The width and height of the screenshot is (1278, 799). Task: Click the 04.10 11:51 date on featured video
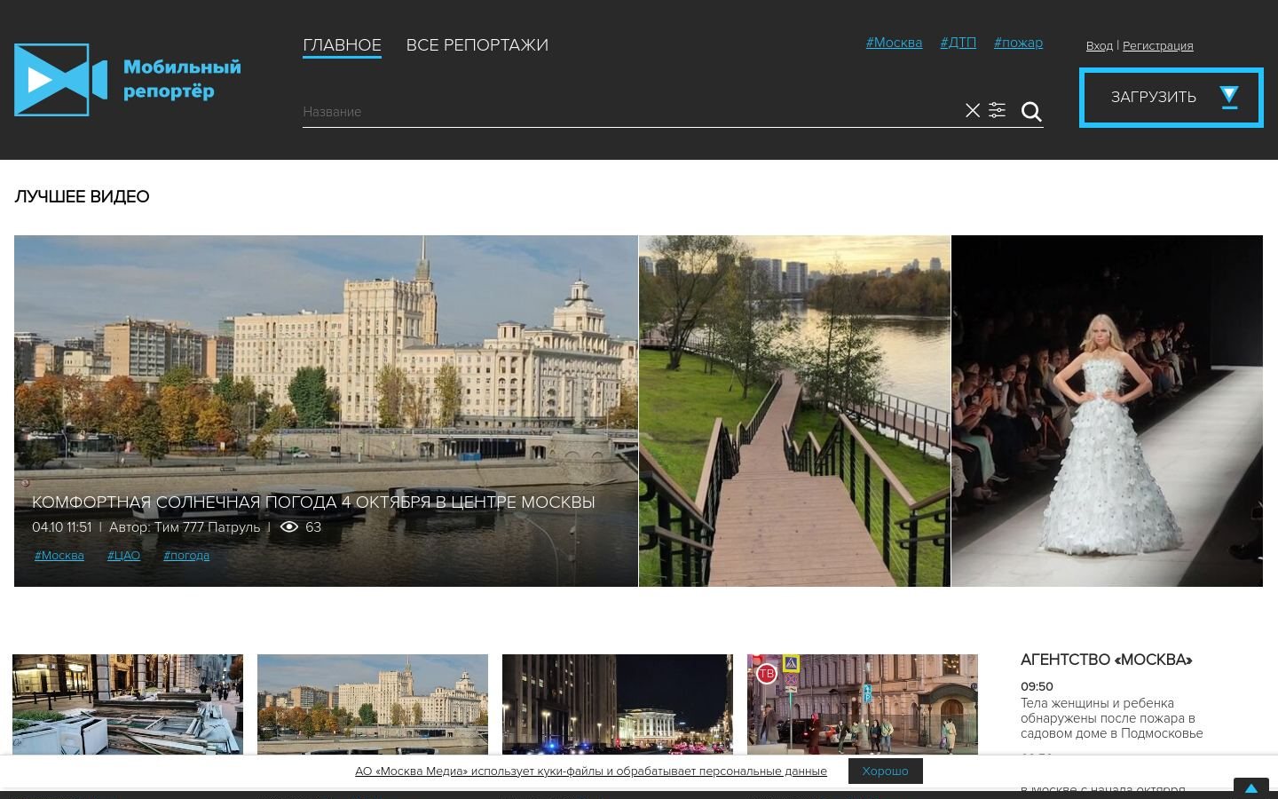[62, 527]
